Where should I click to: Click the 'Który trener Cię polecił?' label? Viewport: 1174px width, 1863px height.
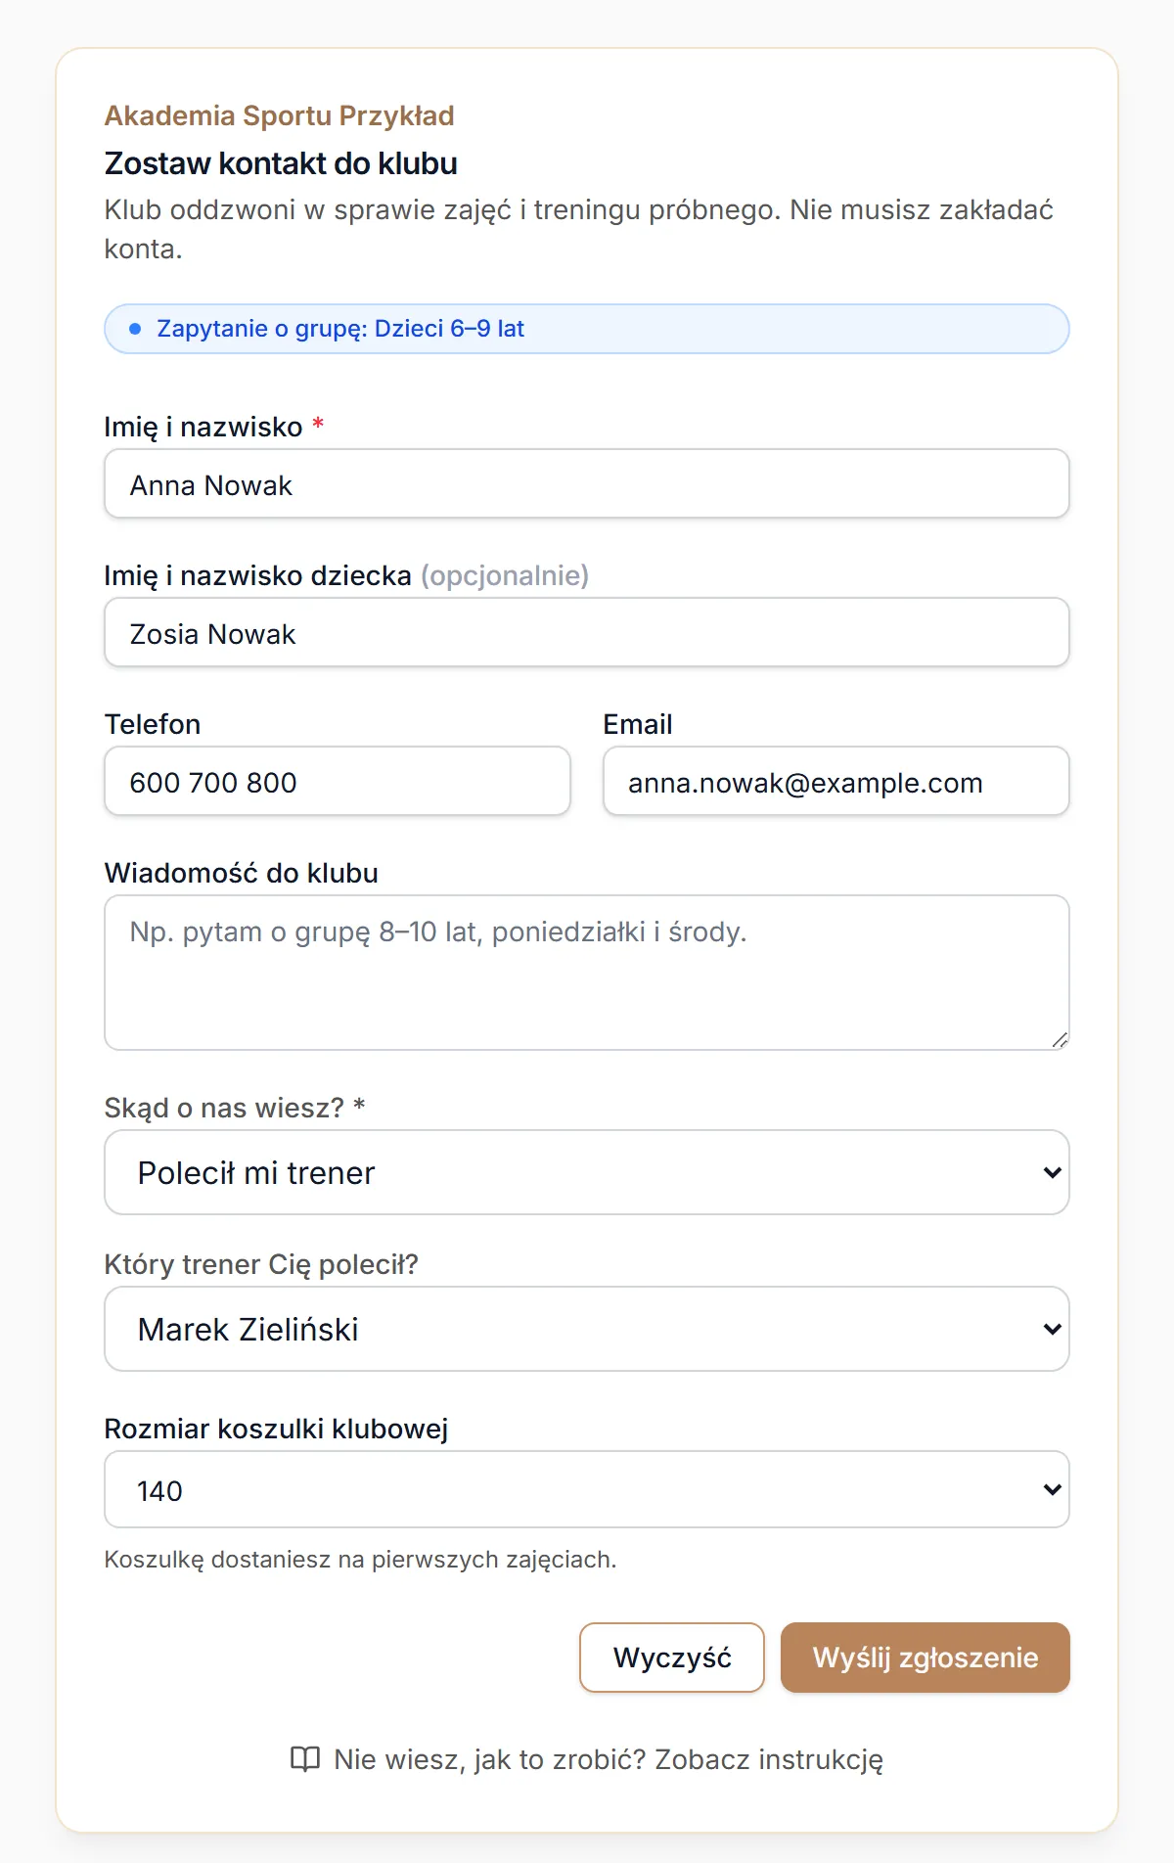(x=261, y=1264)
